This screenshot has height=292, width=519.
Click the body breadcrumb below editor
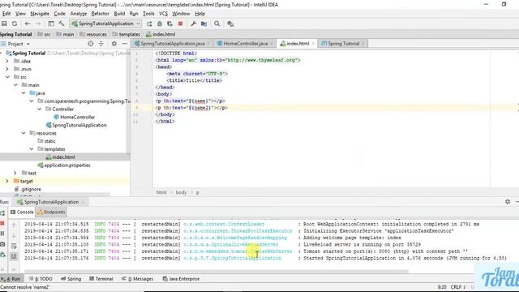[x=181, y=192]
